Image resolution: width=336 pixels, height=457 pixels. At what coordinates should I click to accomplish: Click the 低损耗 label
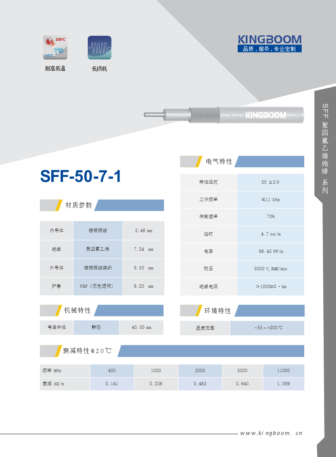tap(100, 69)
